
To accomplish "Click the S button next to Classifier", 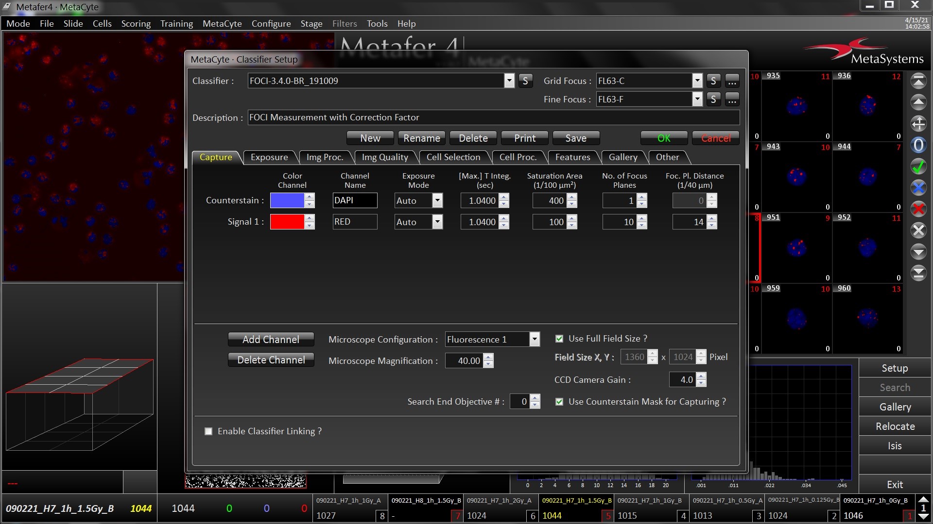I will (525, 81).
